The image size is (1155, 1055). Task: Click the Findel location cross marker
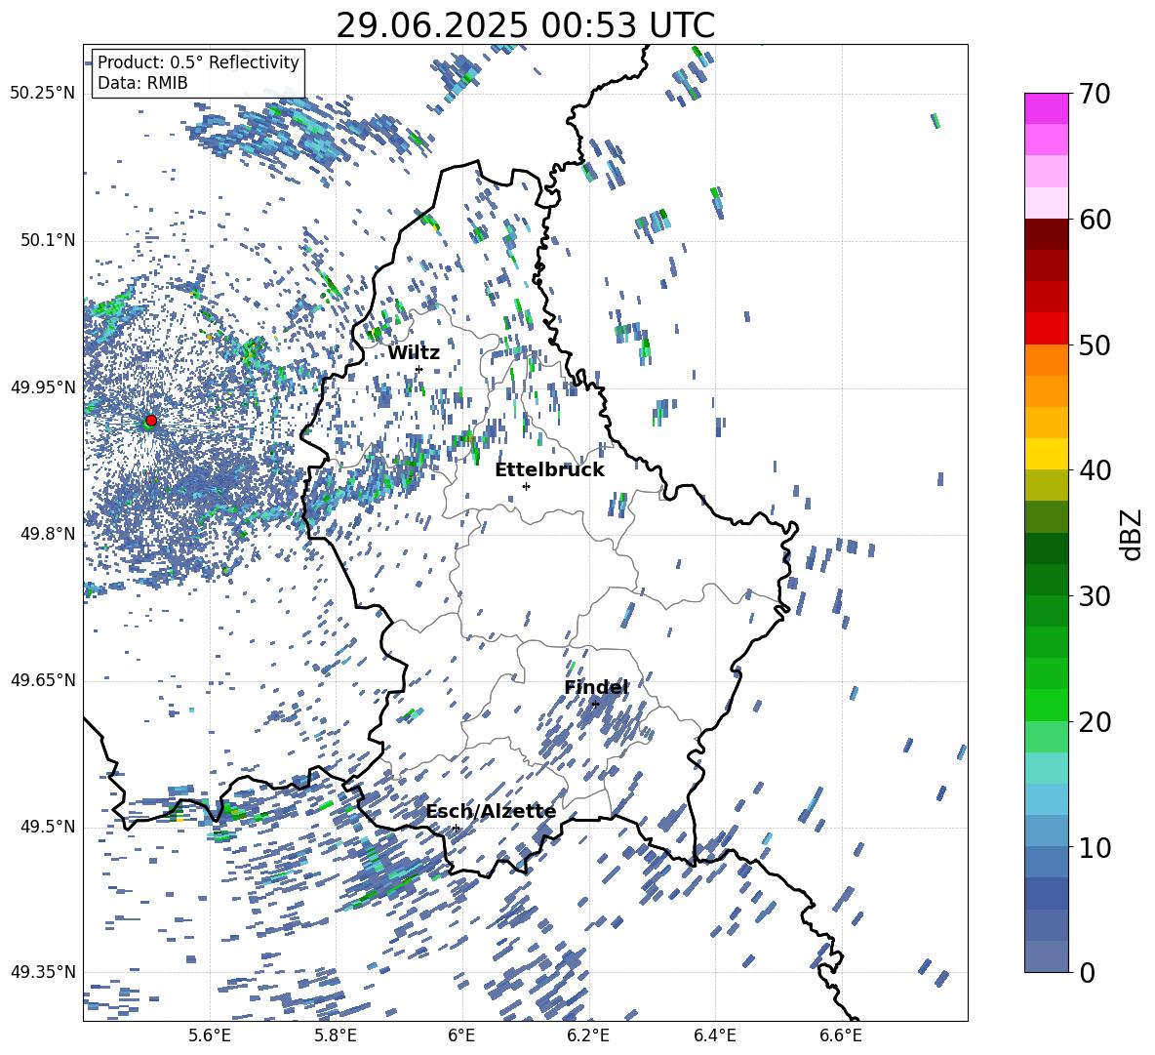(x=595, y=704)
